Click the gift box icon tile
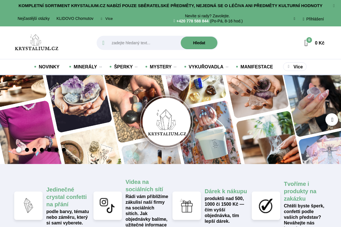The width and height of the screenshot is (341, 227). tap(187, 206)
